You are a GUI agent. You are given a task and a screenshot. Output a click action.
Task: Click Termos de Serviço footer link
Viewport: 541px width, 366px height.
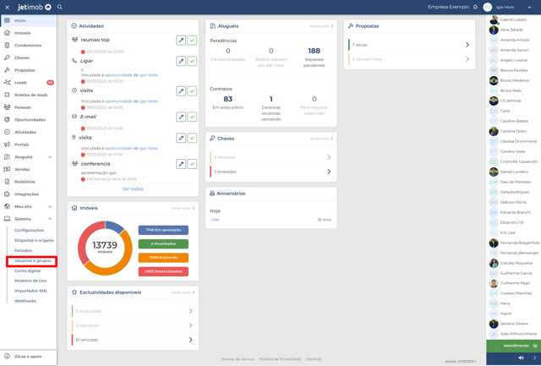[x=238, y=359]
